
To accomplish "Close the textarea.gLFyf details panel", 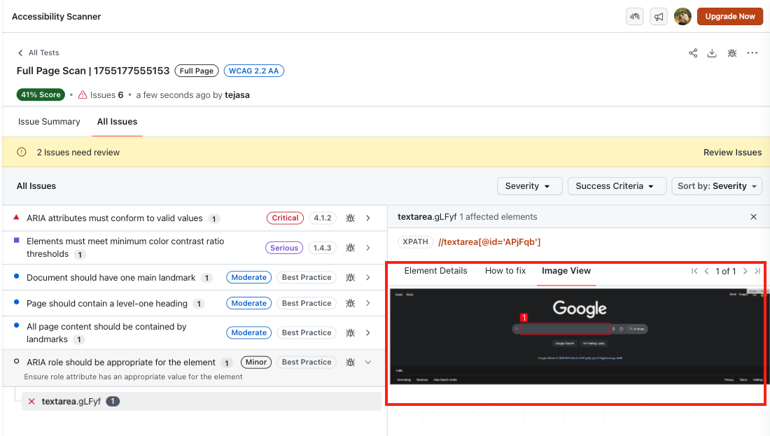I will (x=753, y=217).
